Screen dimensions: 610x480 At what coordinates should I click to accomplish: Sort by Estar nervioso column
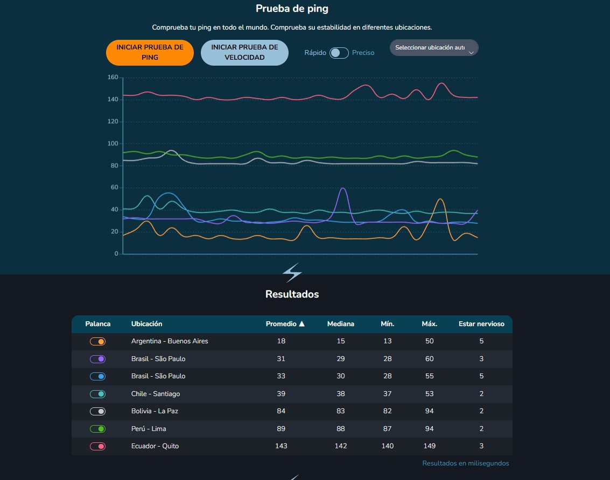pos(481,323)
